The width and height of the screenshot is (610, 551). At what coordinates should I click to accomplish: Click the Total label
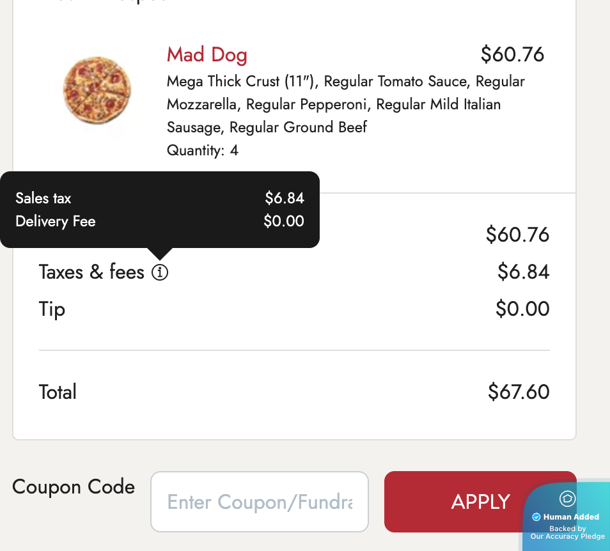tap(58, 392)
